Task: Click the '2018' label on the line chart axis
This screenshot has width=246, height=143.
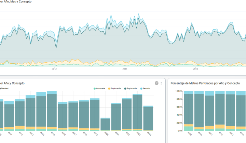Action: tap(195, 69)
